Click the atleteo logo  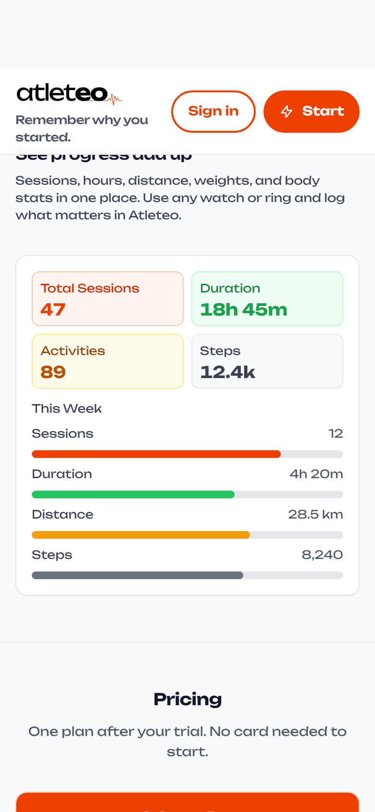(x=69, y=93)
